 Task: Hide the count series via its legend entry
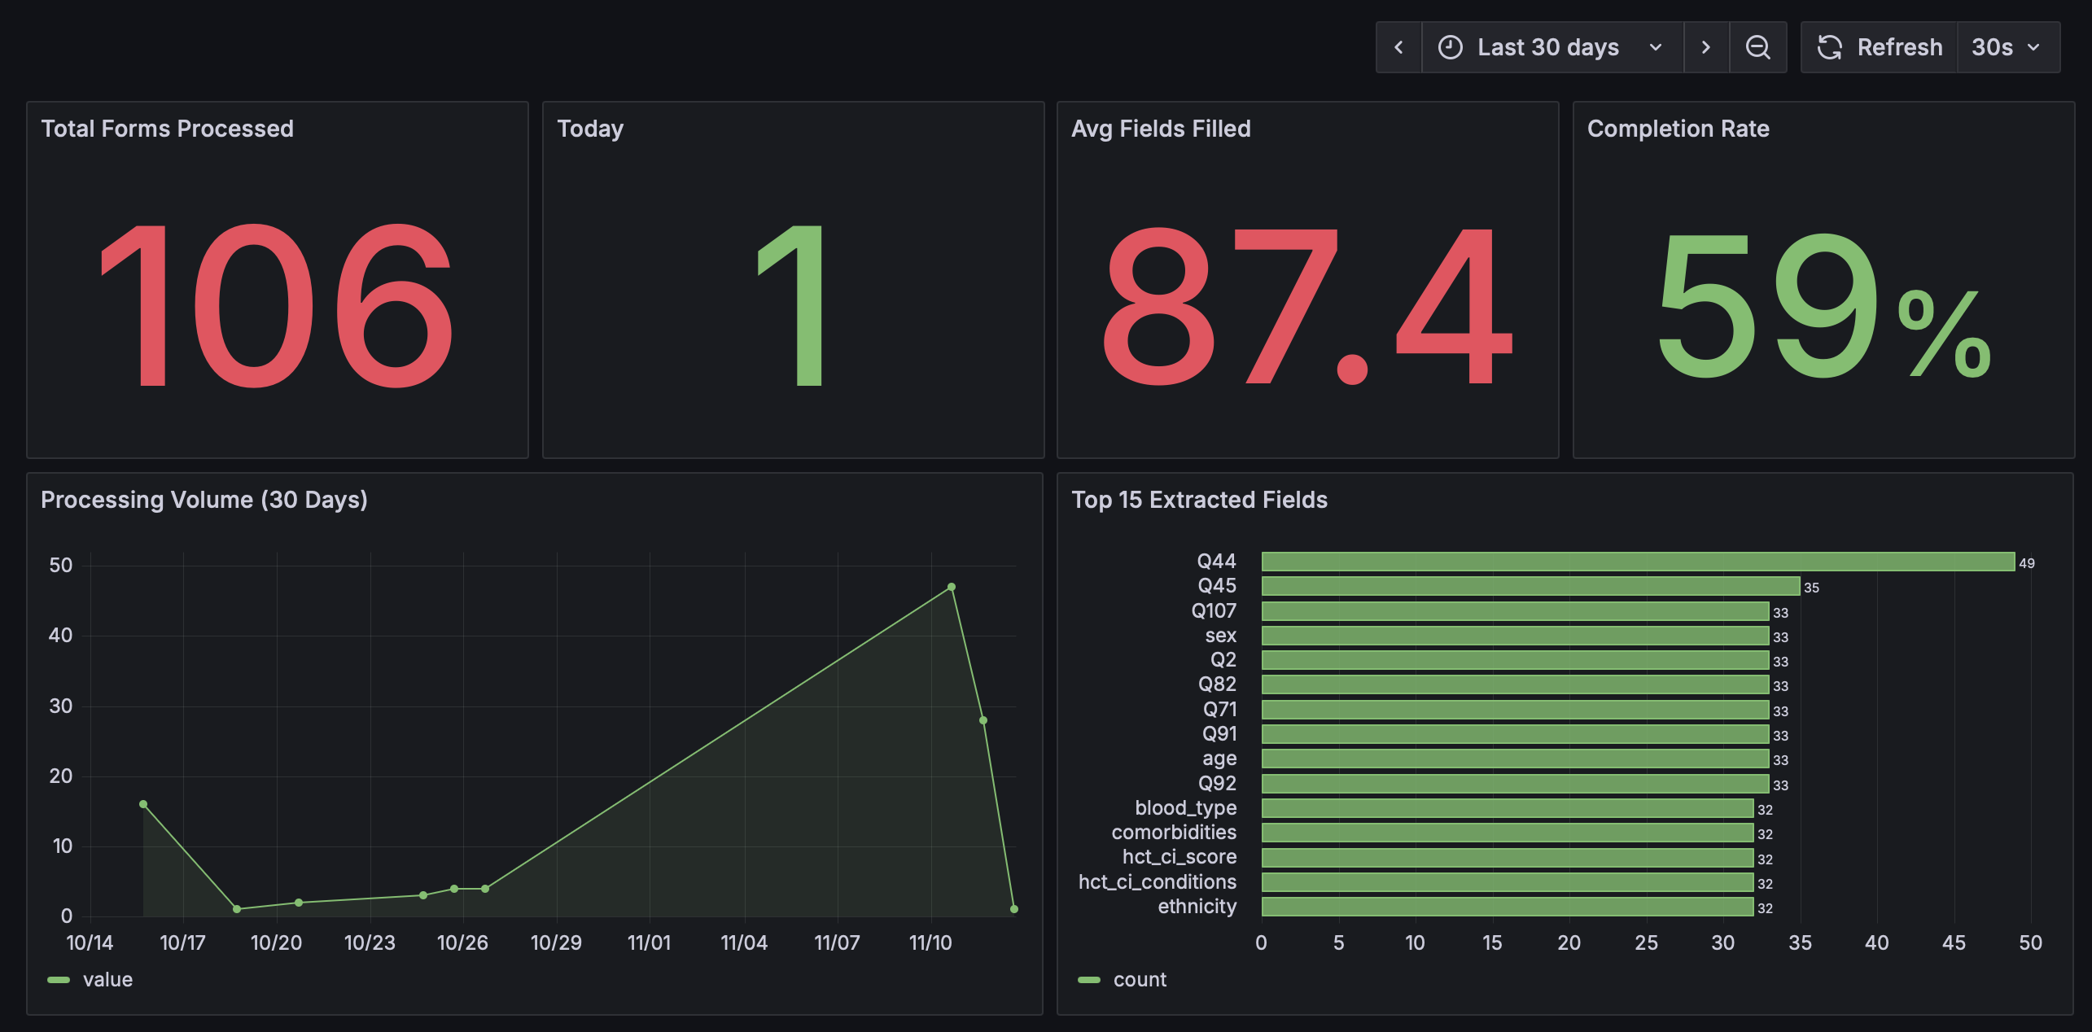(x=1140, y=979)
